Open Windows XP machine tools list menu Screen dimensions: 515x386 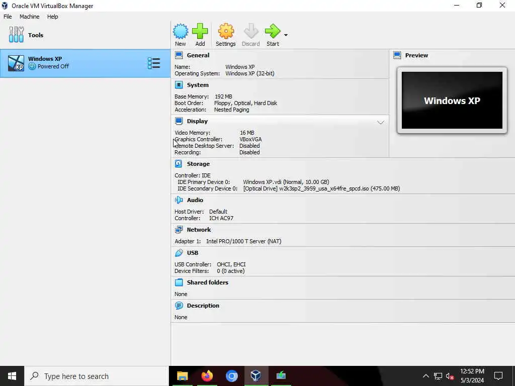[154, 63]
